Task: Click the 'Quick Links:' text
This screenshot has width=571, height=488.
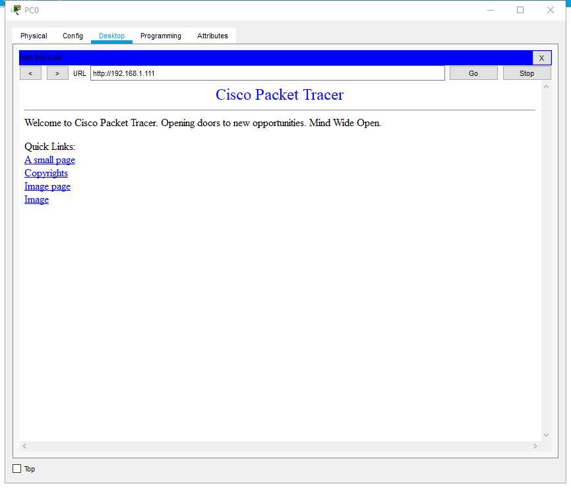Action: (50, 147)
